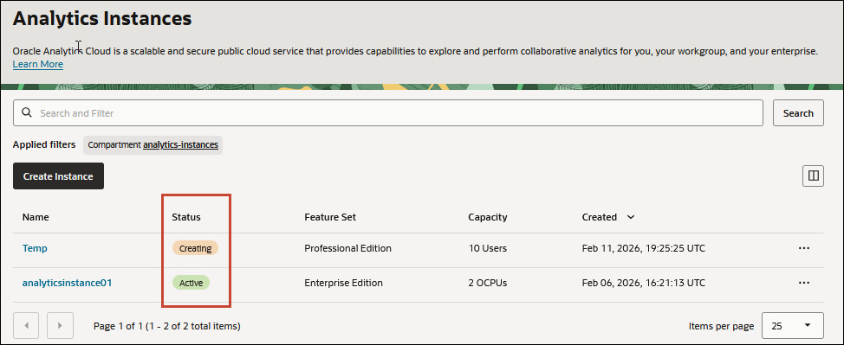
Task: Click the Status column header
Action: click(x=185, y=217)
